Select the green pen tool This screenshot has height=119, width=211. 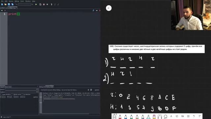pyautogui.click(x=131, y=117)
